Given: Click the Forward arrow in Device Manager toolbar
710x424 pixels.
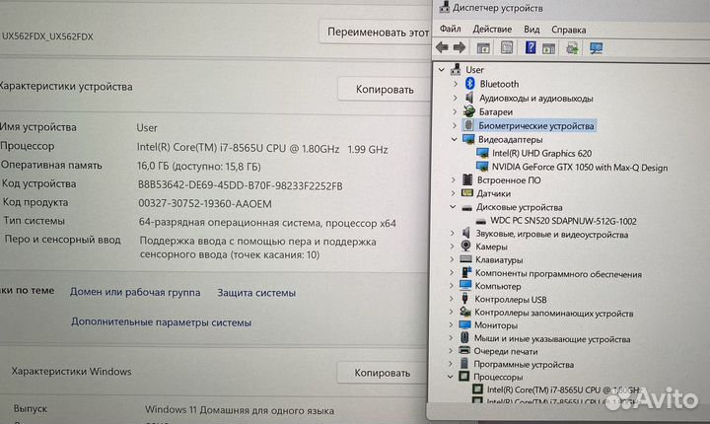Looking at the screenshot, I should tap(460, 47).
